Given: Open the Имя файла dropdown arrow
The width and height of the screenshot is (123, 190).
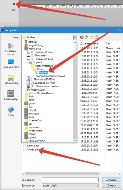Looking at the screenshot, I should 97,180.
